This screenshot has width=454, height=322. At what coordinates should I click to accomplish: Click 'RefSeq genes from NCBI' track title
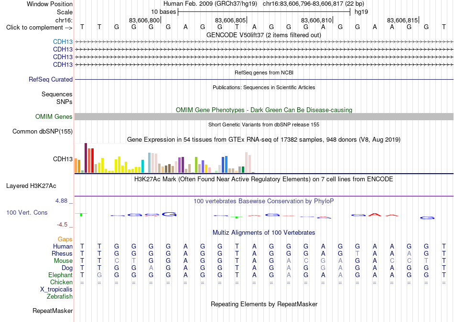264,73
